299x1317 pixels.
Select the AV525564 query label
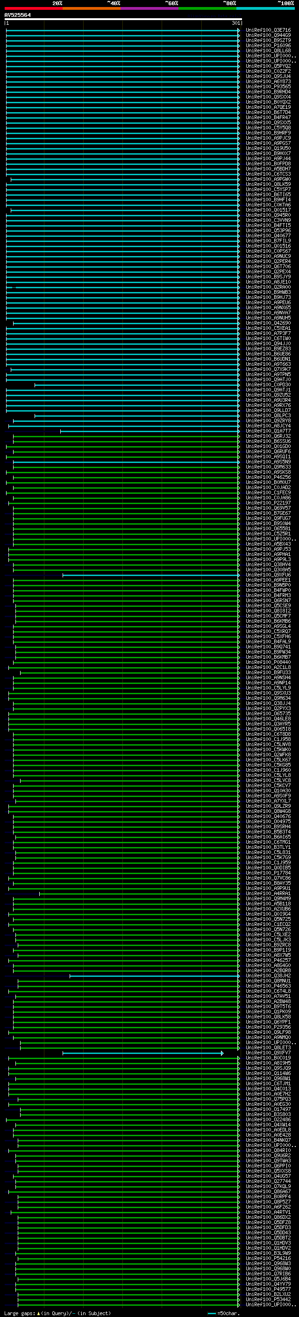click(x=17, y=15)
